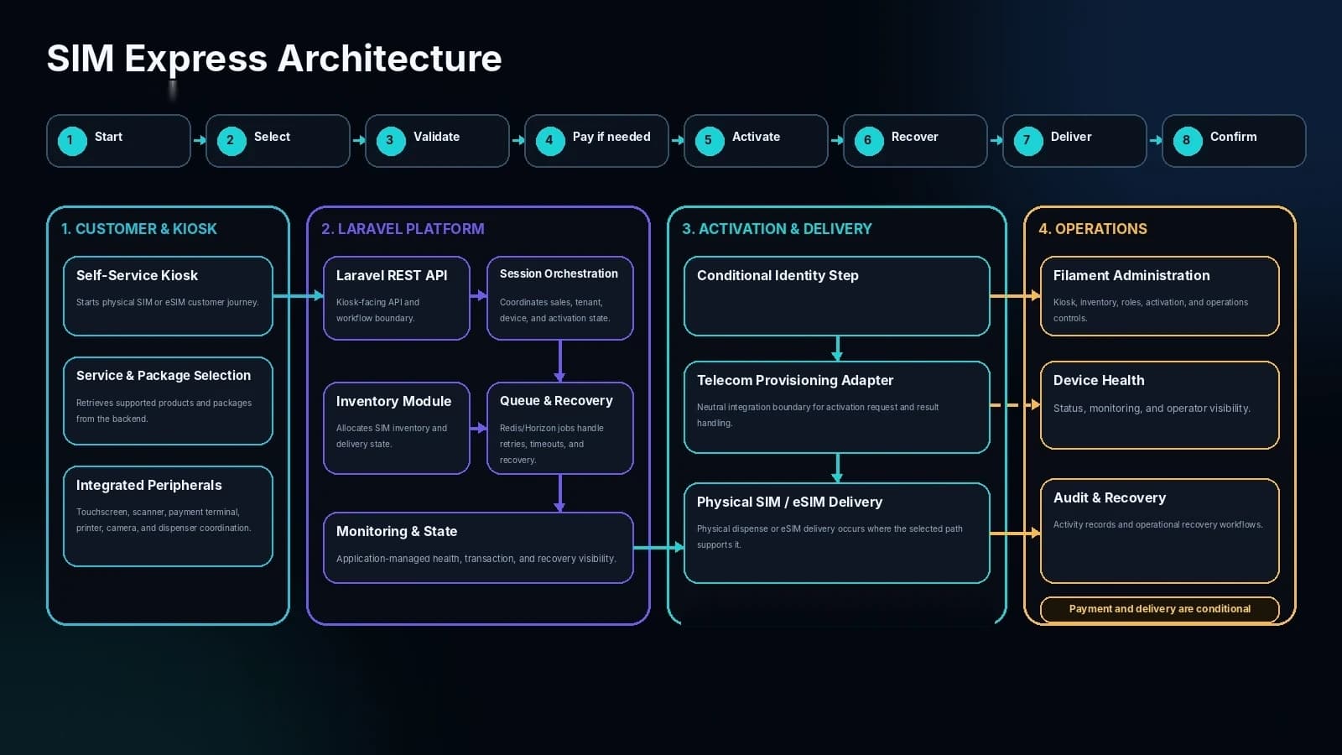Select the Start step box

[118, 141]
